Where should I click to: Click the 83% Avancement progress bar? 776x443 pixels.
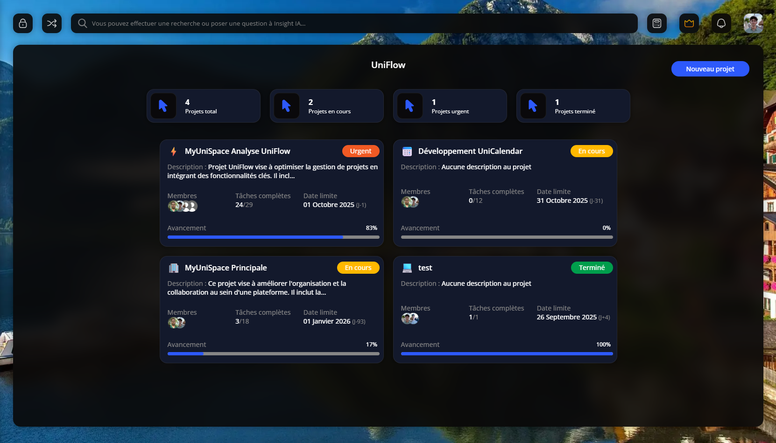273,237
